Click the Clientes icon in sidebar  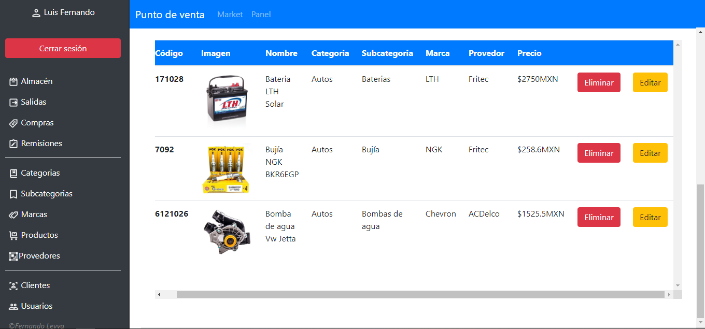13,285
